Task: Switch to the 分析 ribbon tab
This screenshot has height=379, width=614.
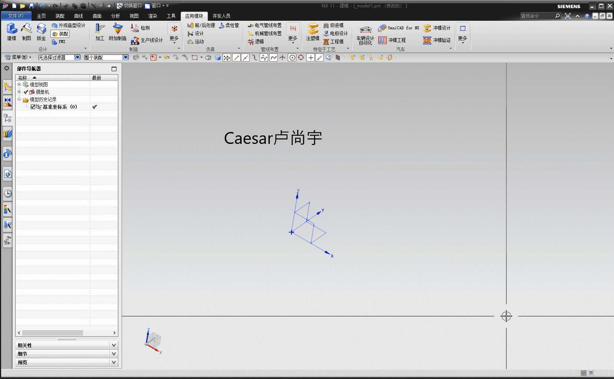Action: click(x=115, y=16)
